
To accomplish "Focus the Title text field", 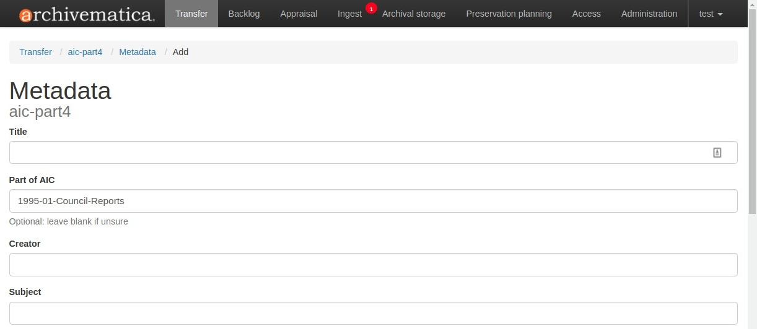I will click(359, 153).
